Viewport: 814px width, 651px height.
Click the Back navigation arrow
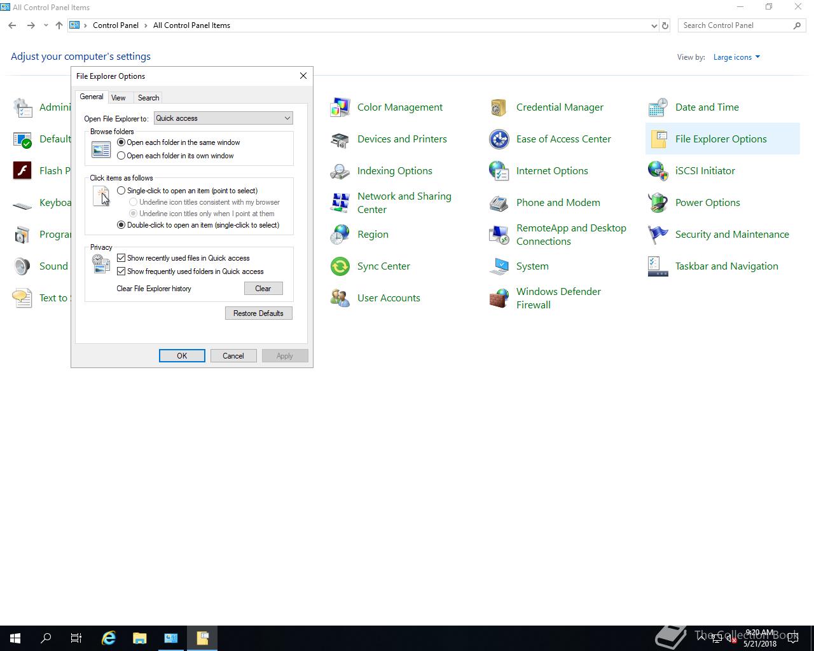coord(12,25)
